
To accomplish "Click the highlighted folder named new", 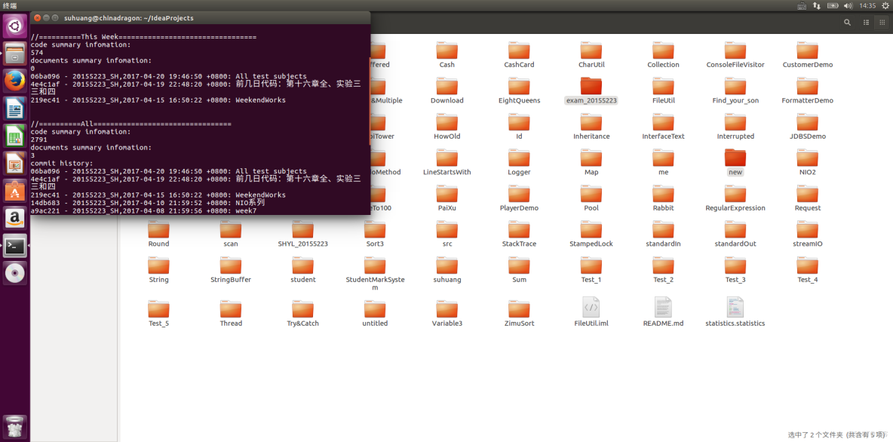I will [735, 163].
